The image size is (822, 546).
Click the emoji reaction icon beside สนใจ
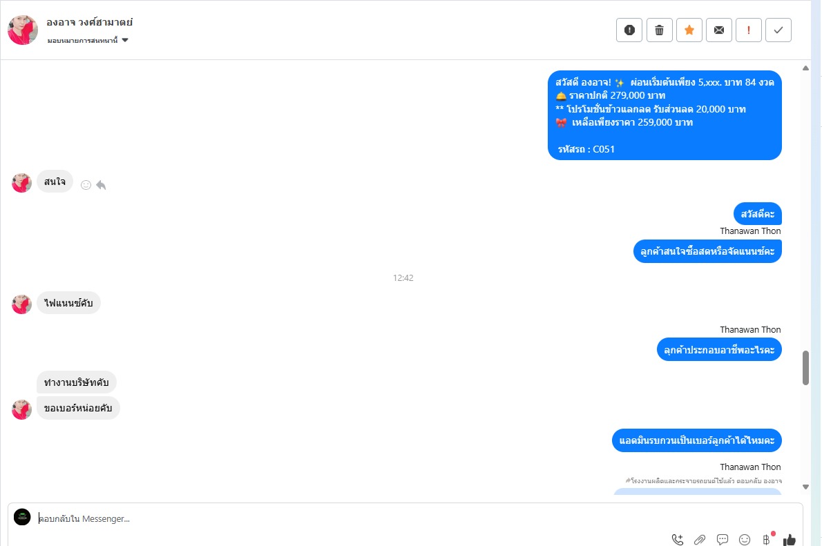[86, 185]
